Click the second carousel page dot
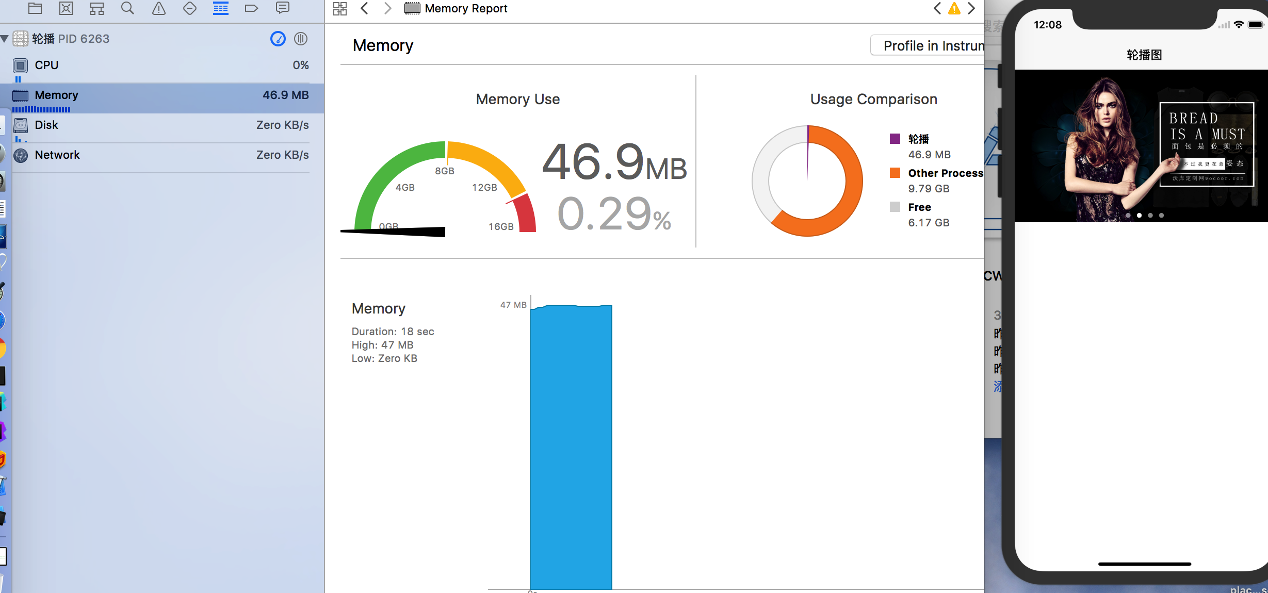1268x593 pixels. [x=1139, y=216]
